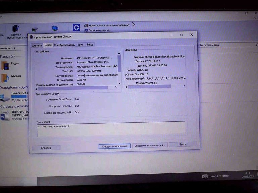Click the Вкл value for Ускорение DirectDraw

click(77, 99)
